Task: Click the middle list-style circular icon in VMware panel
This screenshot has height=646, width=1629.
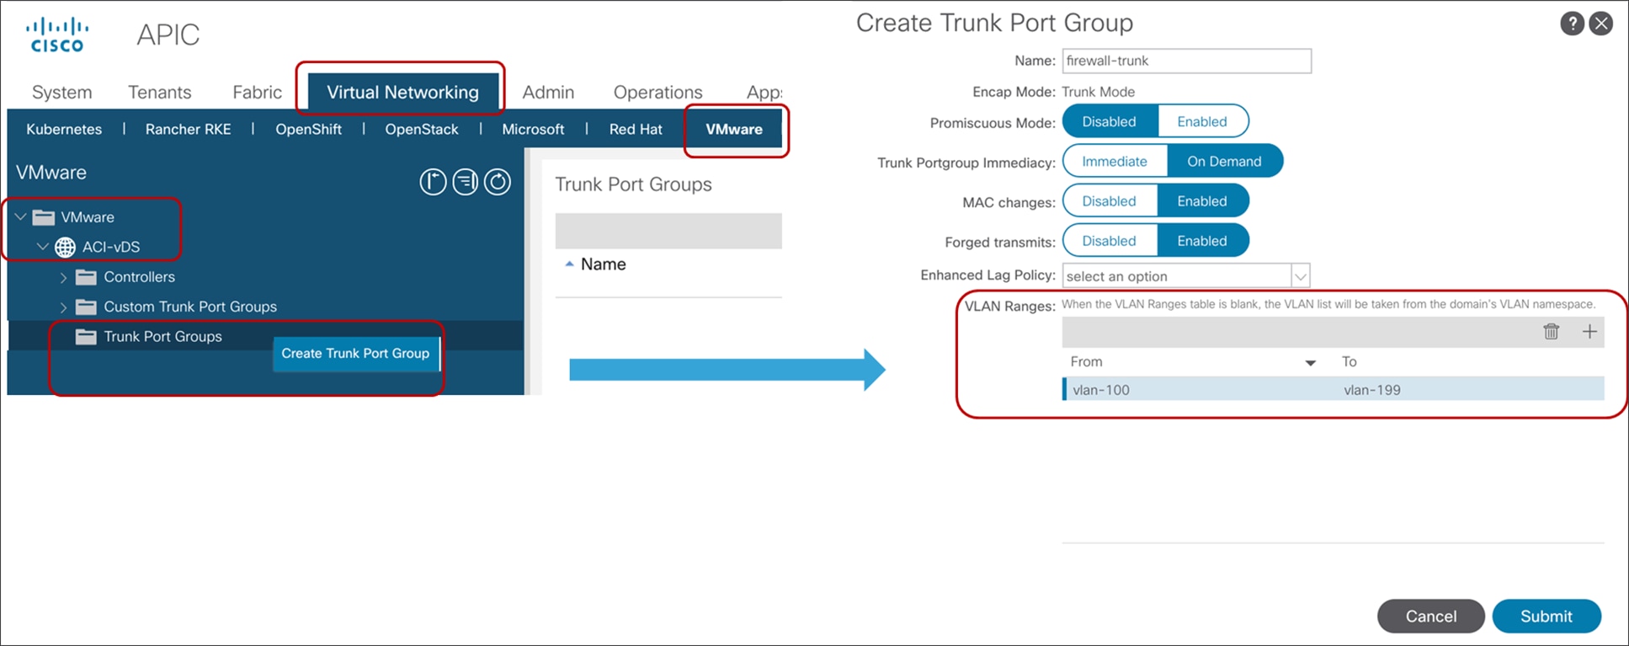Action: pyautogui.click(x=465, y=182)
